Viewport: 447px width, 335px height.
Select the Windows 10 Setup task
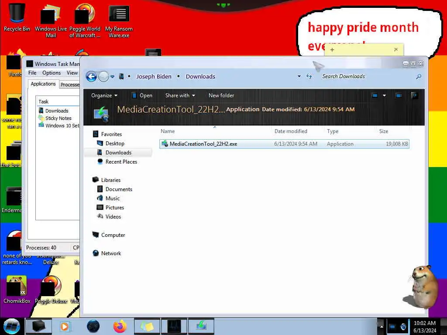[59, 125]
